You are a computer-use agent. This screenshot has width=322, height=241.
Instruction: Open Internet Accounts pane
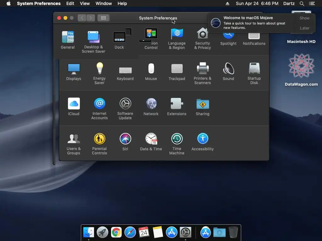(100, 109)
